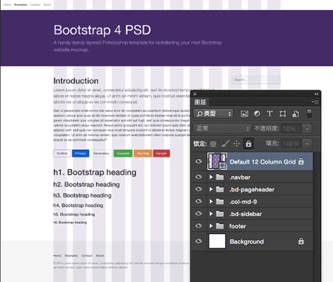Viewport: 333px width, 282px height.
Task: Click About in the top navbar
Action: click(x=47, y=5)
